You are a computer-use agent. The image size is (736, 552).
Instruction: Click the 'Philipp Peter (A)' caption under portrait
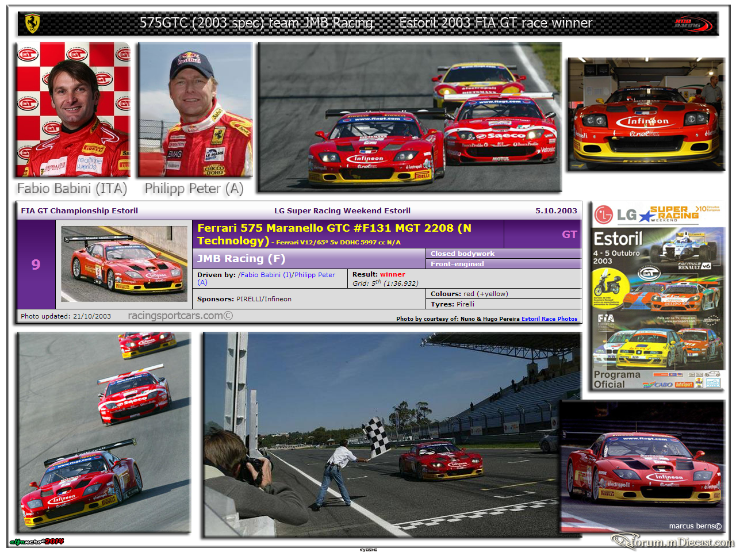coord(194,189)
